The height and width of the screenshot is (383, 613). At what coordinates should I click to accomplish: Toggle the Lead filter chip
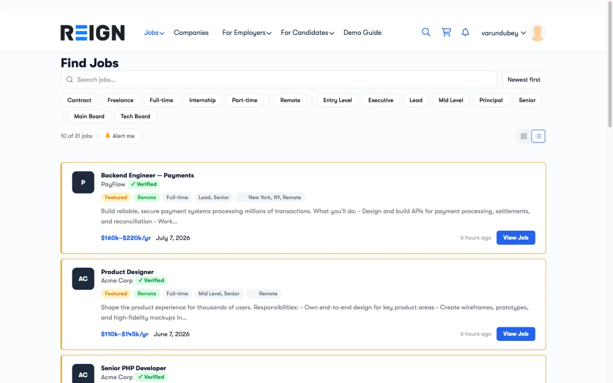pos(416,100)
